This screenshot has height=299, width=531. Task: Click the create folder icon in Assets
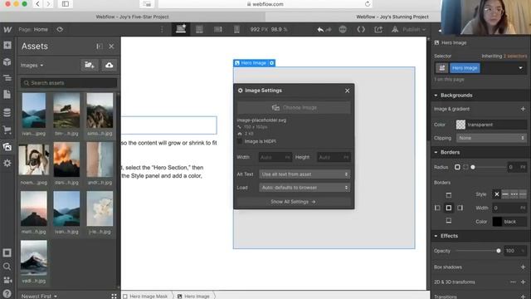point(90,65)
